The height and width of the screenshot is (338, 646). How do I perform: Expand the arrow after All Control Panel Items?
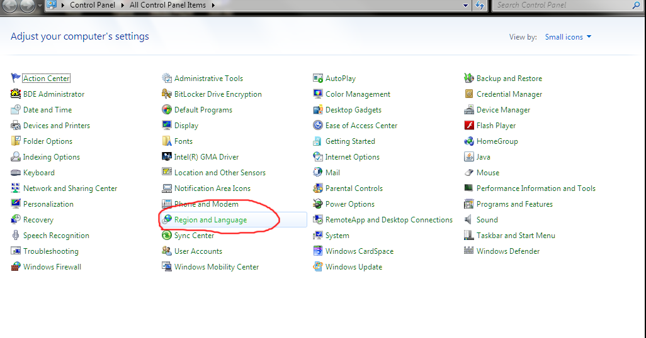coord(213,6)
